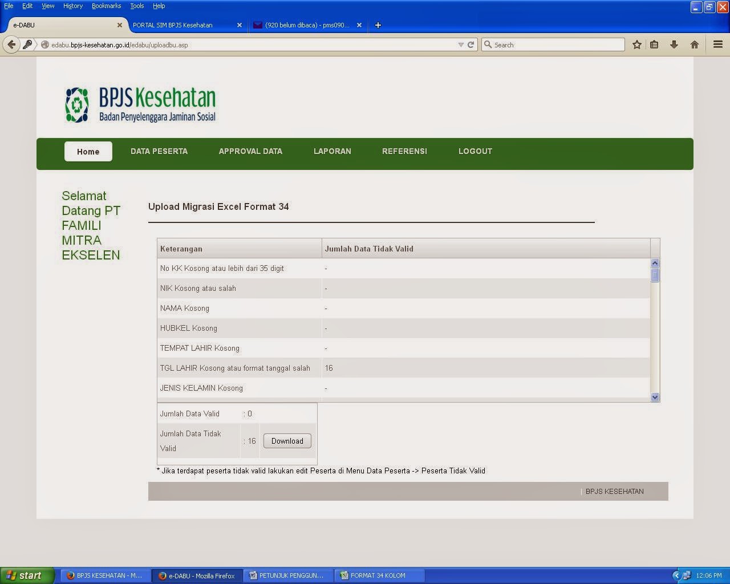Select row 'JENIS KELAMIN Kosong'
The height and width of the screenshot is (584, 730).
[404, 388]
